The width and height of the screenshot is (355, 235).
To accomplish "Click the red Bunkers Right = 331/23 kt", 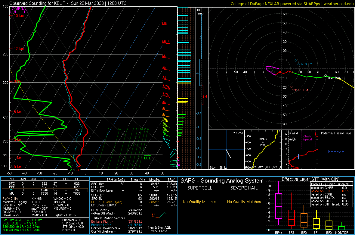I will (117, 222).
